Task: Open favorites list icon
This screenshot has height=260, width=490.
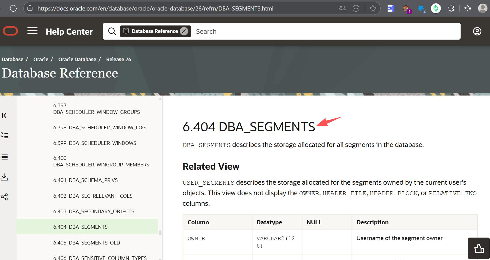Action: click(x=468, y=8)
